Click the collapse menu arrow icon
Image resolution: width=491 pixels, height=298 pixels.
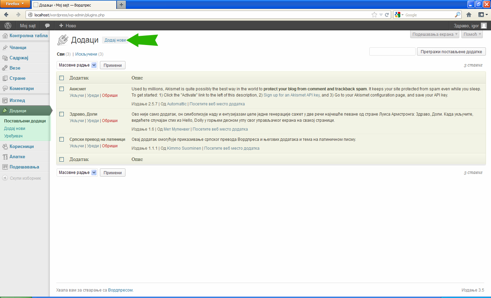coord(5,178)
